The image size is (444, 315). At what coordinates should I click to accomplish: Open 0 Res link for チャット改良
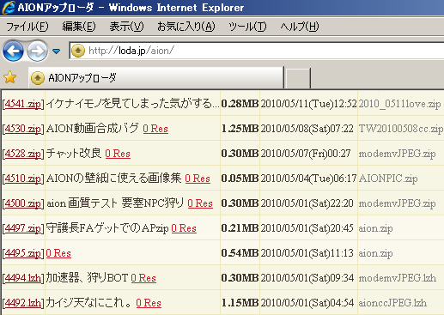[118, 154]
